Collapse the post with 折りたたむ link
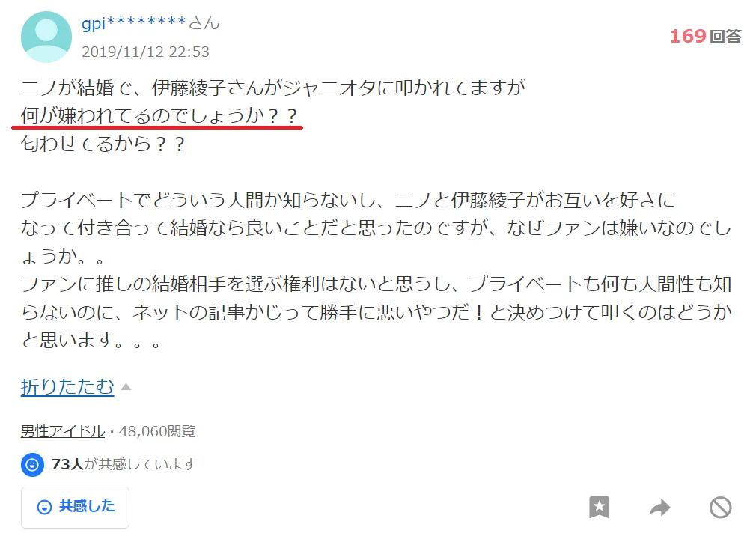The width and height of the screenshot is (756, 536). tap(67, 386)
